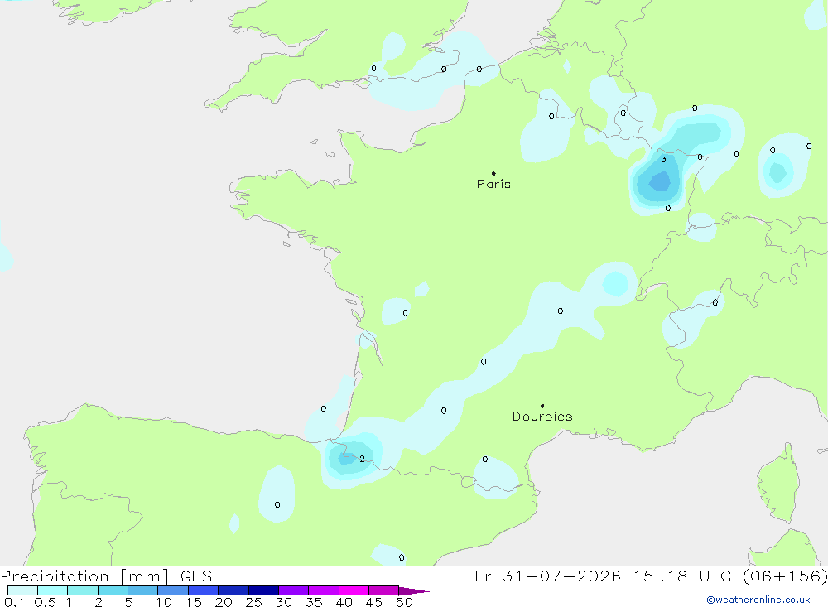The height and width of the screenshot is (607, 828).
Task: Click the legend scale number 25
Action: point(253,602)
